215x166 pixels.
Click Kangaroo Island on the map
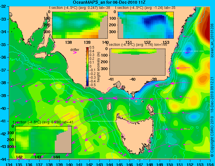(40, 56)
